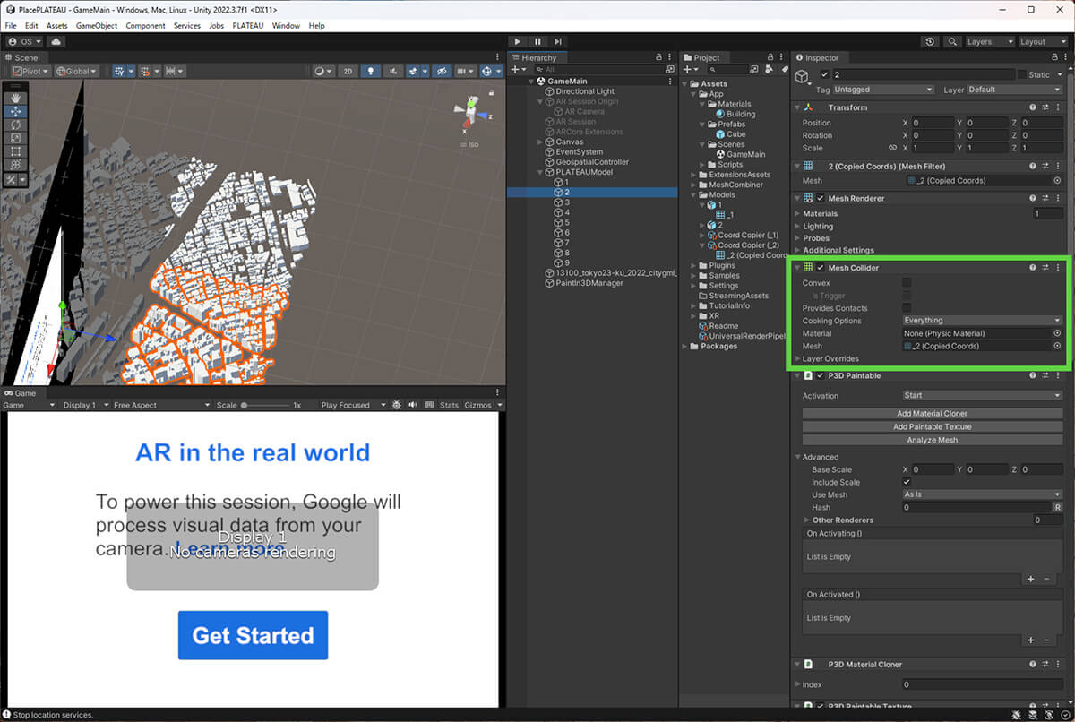This screenshot has width=1075, height=722.
Task: Open the Undo History icon
Action: [x=930, y=41]
